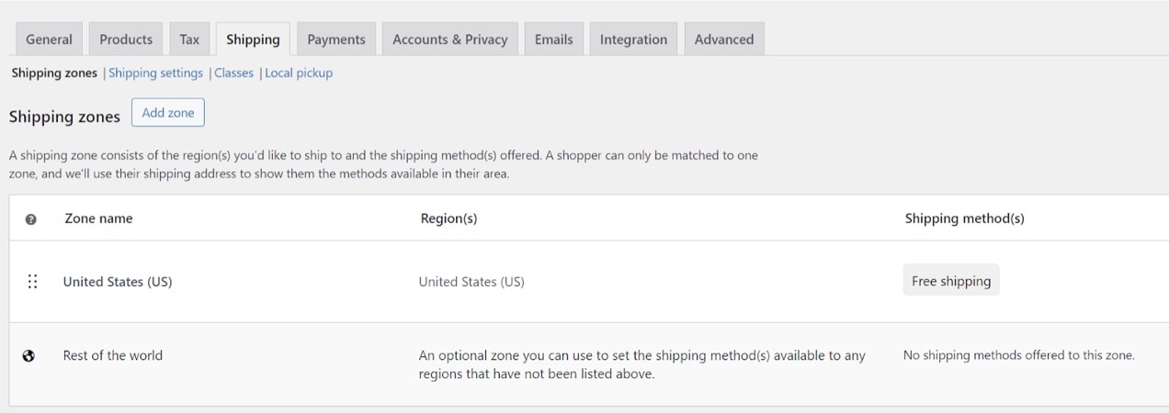The height and width of the screenshot is (413, 1169).
Task: Open the Rest of the world zone
Action: [x=113, y=355]
